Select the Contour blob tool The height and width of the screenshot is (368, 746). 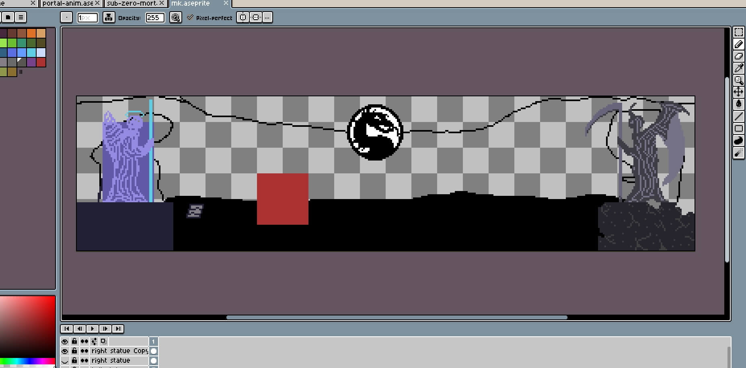pos(739,140)
